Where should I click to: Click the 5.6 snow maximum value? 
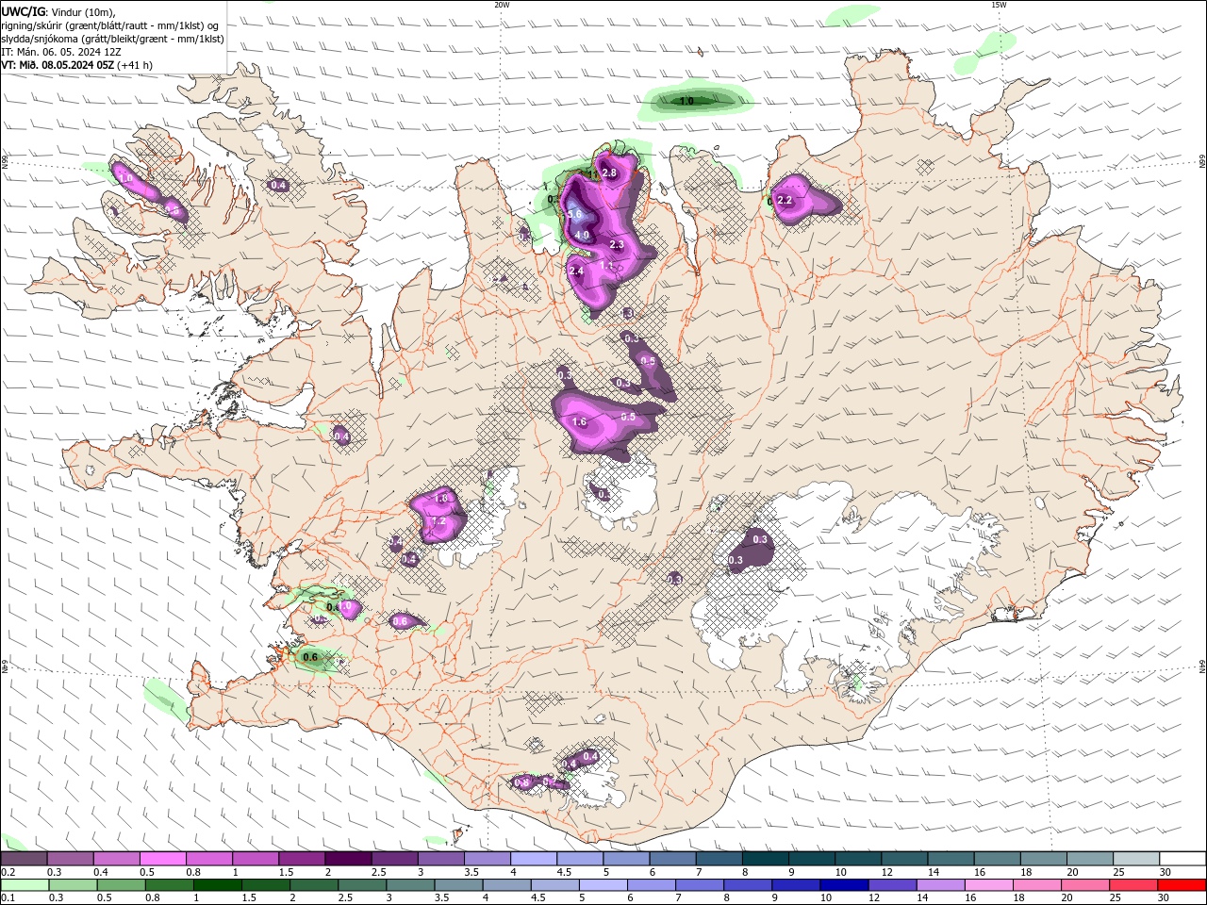point(574,215)
